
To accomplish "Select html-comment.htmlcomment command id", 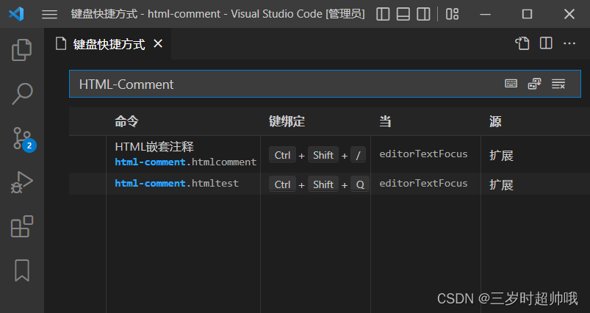I will 186,162.
